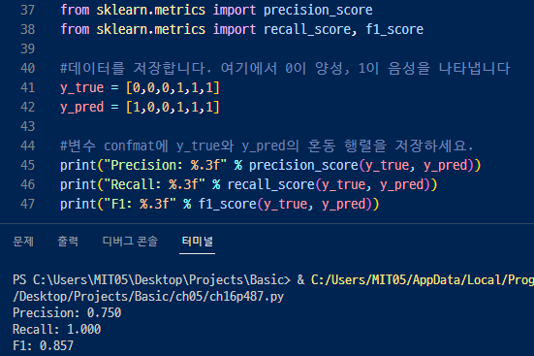Click line number 38 in gutter
The image size is (534, 356).
pos(27,29)
